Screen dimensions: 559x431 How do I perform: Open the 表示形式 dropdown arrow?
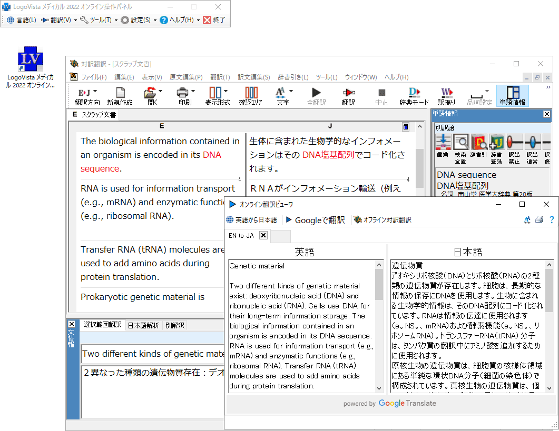(226, 91)
